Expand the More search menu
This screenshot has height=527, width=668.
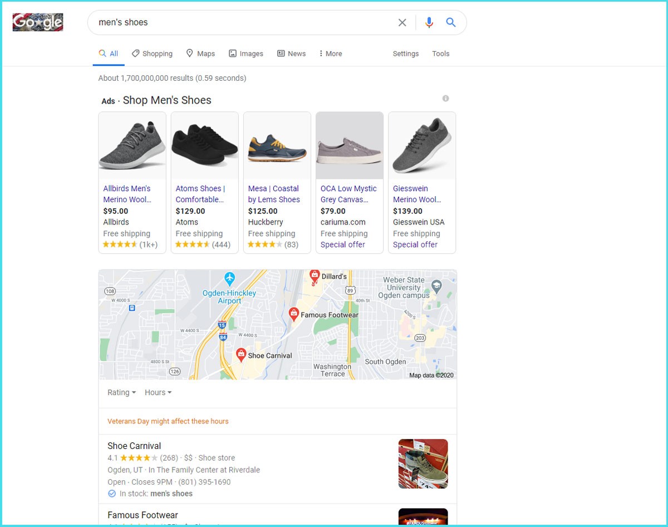[330, 53]
